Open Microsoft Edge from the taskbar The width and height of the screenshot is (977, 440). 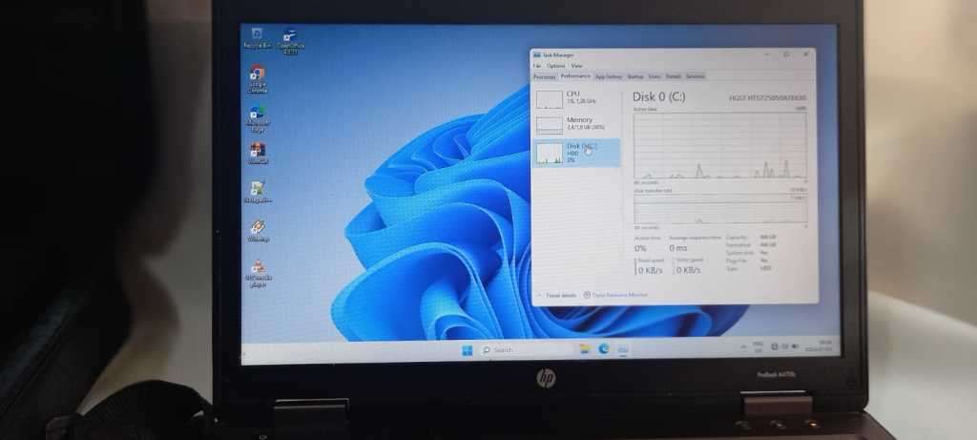coord(603,349)
